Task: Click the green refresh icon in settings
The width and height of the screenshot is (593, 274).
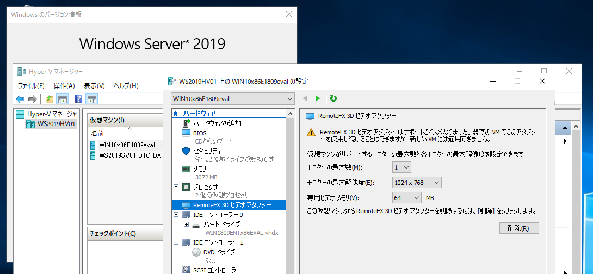Action: pos(333,98)
